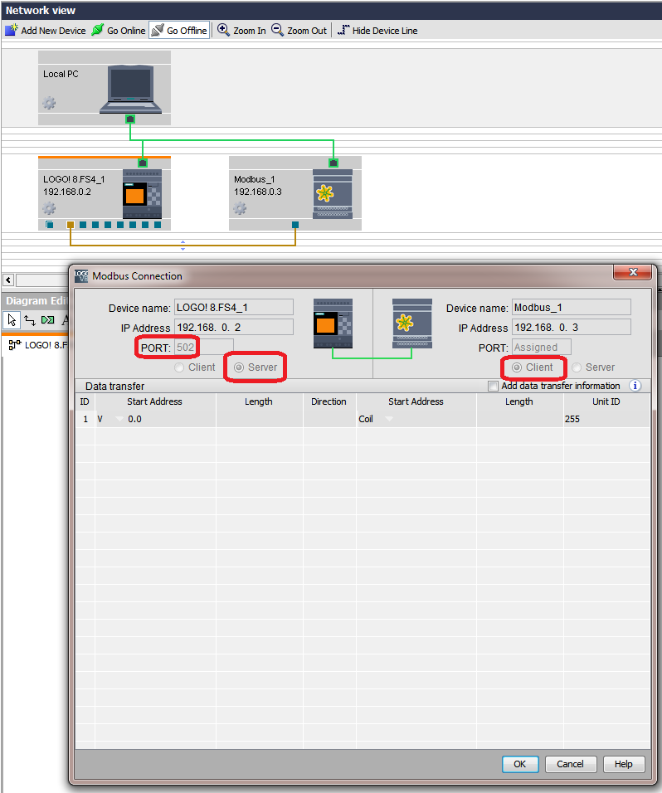
Task: Click Modbus_1 green ethernet port
Action: click(333, 163)
